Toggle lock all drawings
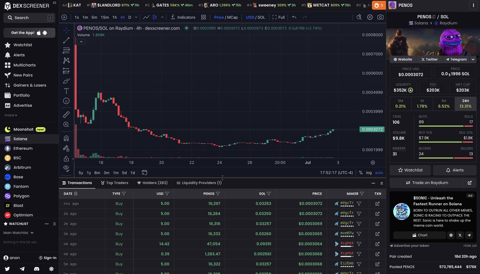Screen dimensions: 480x274 coord(66,159)
